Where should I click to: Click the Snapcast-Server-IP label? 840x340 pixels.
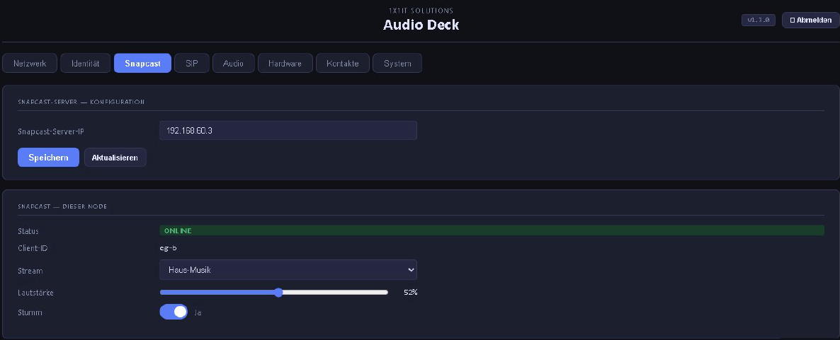click(51, 131)
